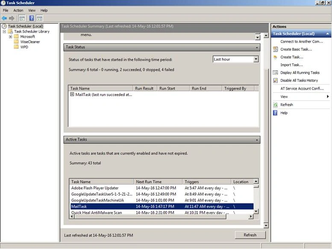Screen dimensions: 332x249
Task: Click the Forward arrow toolbar icon
Action: tap(12, 18)
